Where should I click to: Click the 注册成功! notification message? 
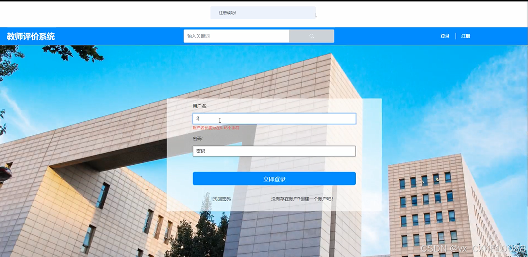(x=263, y=13)
